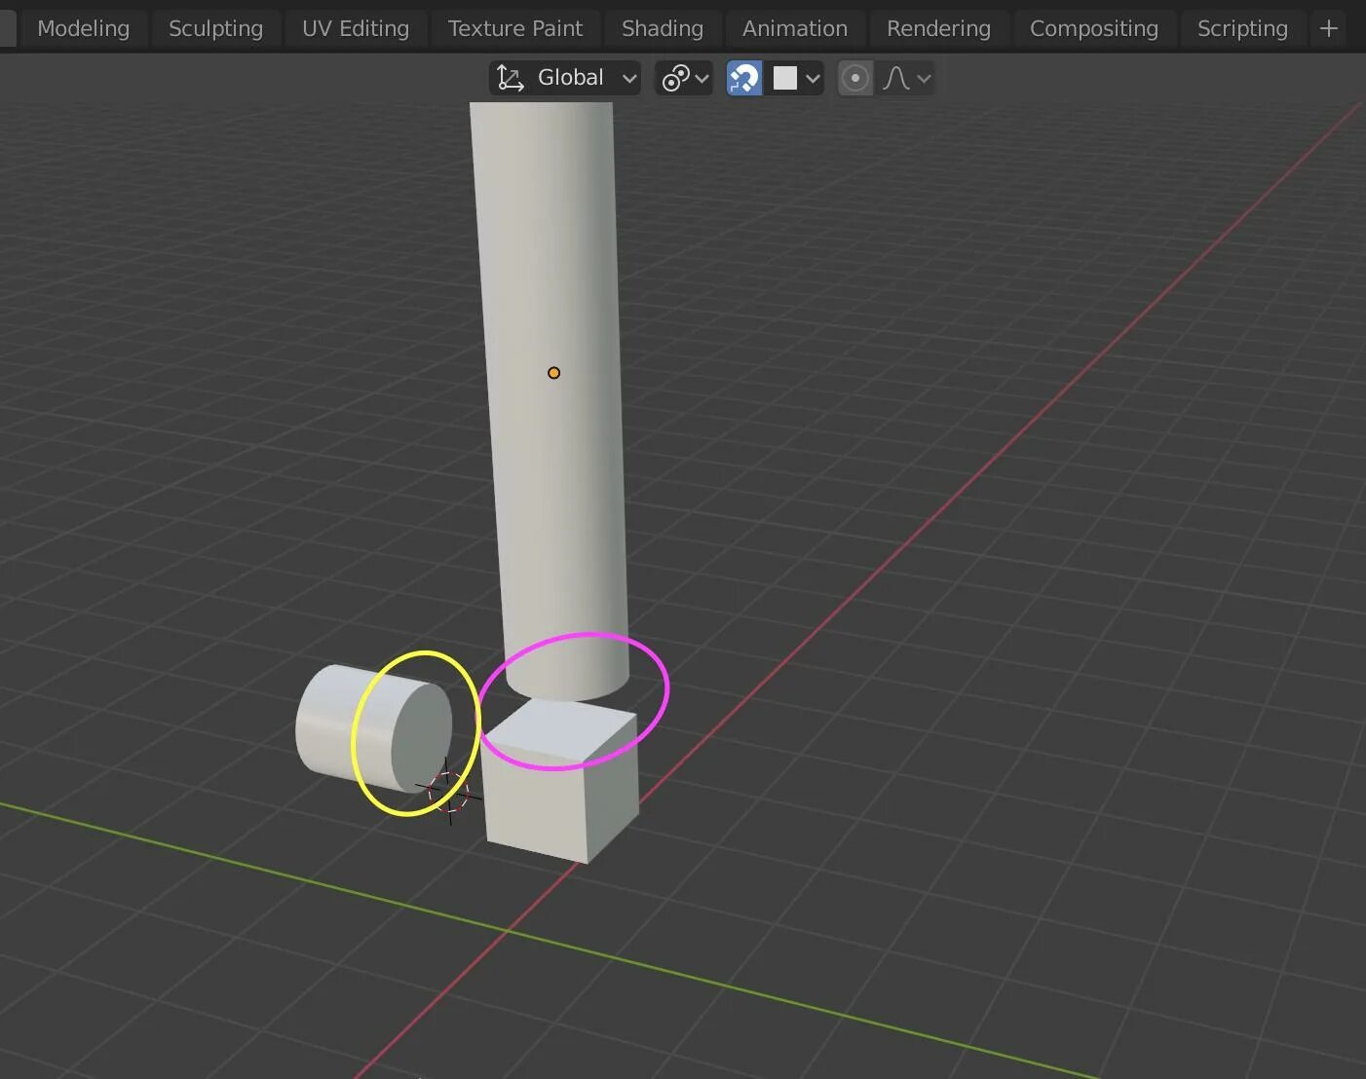1366x1079 pixels.
Task: Select the tall cylinder at its origin dot
Action: point(553,373)
